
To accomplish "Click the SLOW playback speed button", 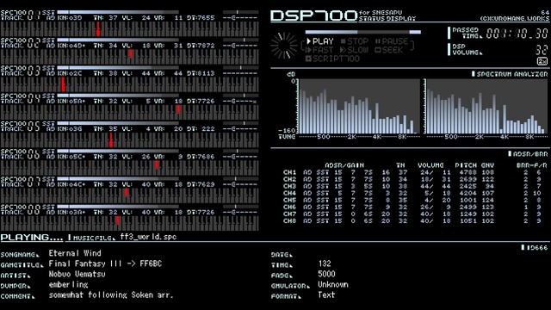I will [x=354, y=50].
